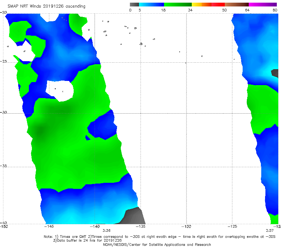Viewport: 281px width, 247px height.
Task: Pick the brown segment of the color bar
Action: click(x=237, y=5)
